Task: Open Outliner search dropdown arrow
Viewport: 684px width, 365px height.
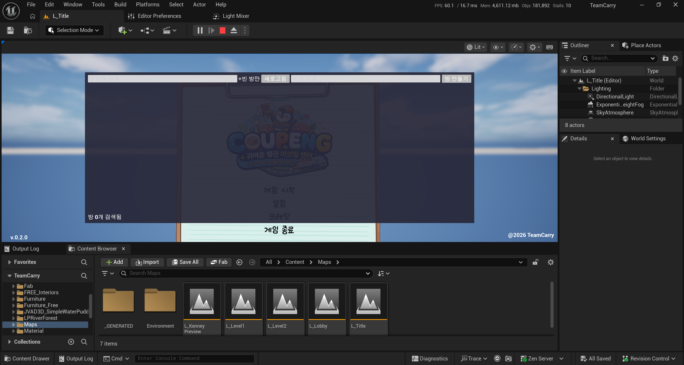Action: tap(652, 58)
